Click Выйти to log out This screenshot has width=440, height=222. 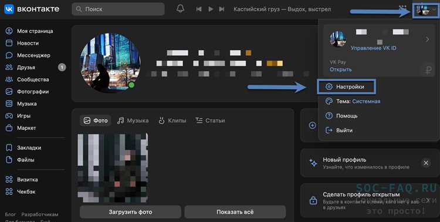tap(339, 130)
